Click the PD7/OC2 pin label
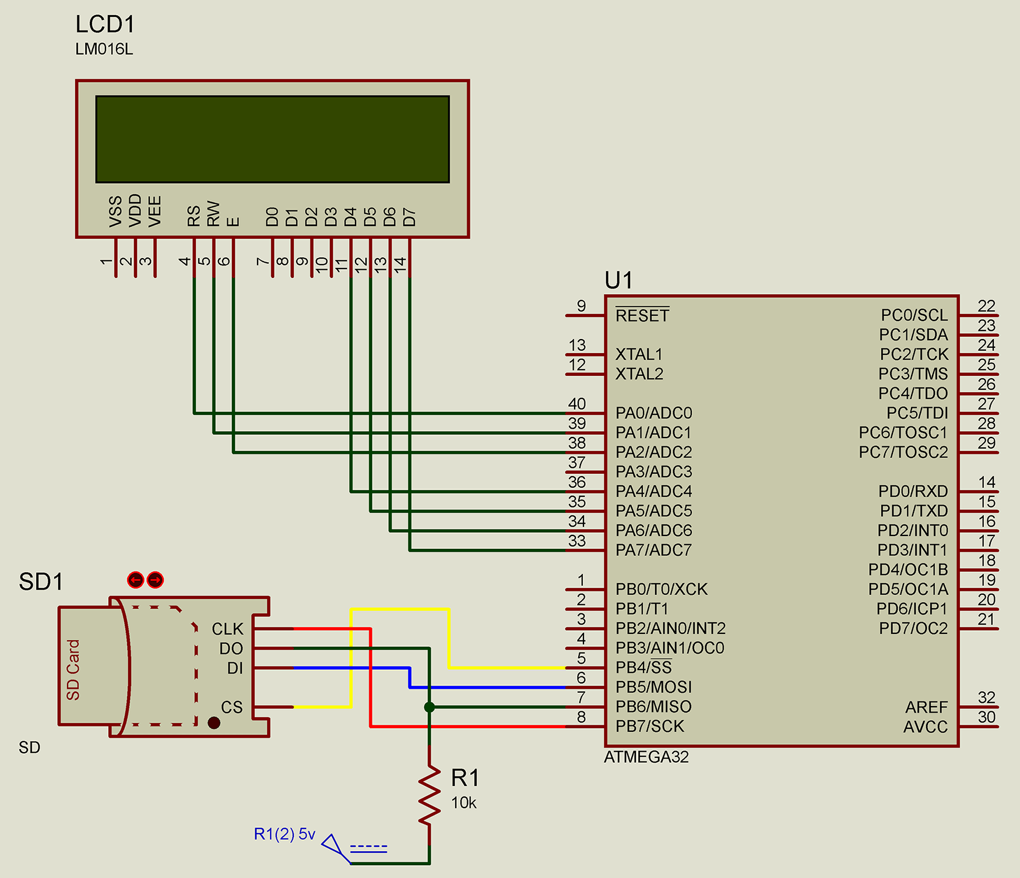The image size is (1020, 878). pos(913,628)
